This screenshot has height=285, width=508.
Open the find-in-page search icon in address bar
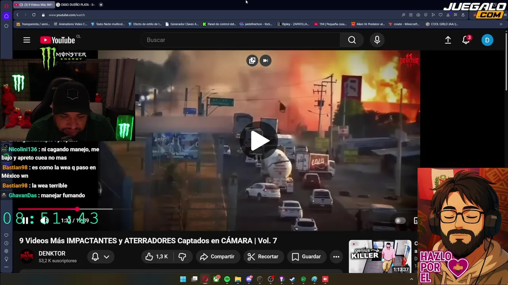404,15
